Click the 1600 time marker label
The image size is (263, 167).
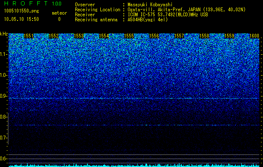coord(255,36)
